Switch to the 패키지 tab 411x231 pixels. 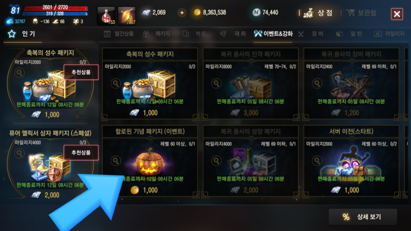click(157, 34)
